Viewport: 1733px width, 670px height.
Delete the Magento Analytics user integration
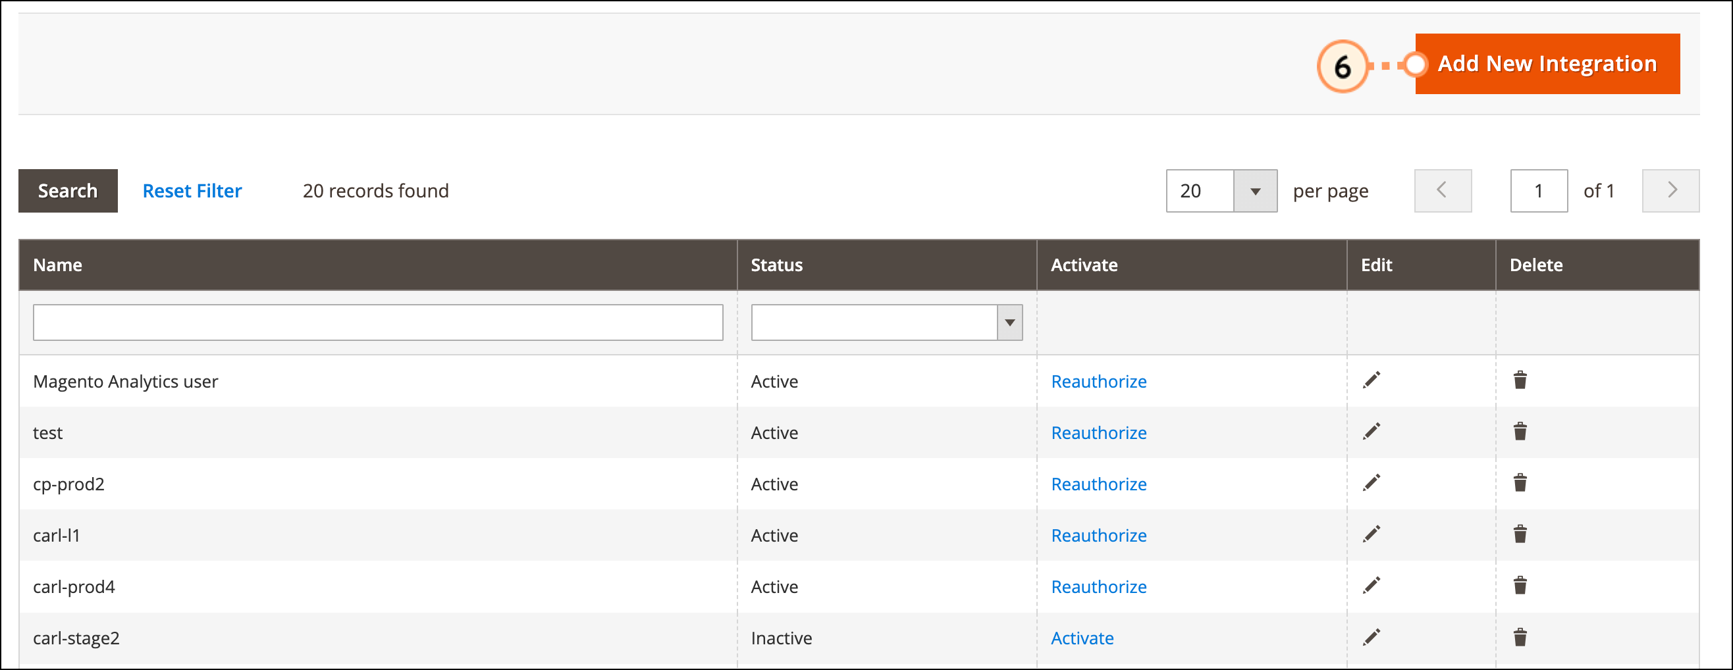pyautogui.click(x=1520, y=380)
